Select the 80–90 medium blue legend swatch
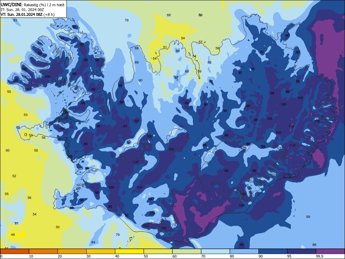 click(x=244, y=251)
